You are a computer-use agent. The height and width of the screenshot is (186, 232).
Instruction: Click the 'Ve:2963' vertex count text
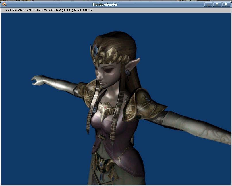pyautogui.click(x=19, y=10)
